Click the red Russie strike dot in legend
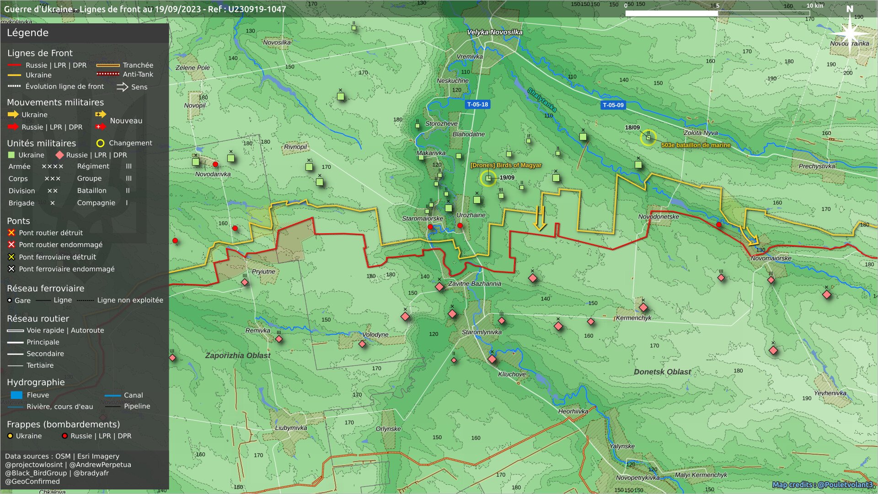This screenshot has height=494, width=878. [x=64, y=436]
